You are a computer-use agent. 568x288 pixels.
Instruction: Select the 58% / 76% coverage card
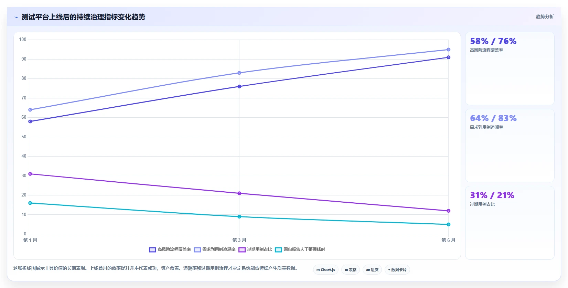pos(510,68)
